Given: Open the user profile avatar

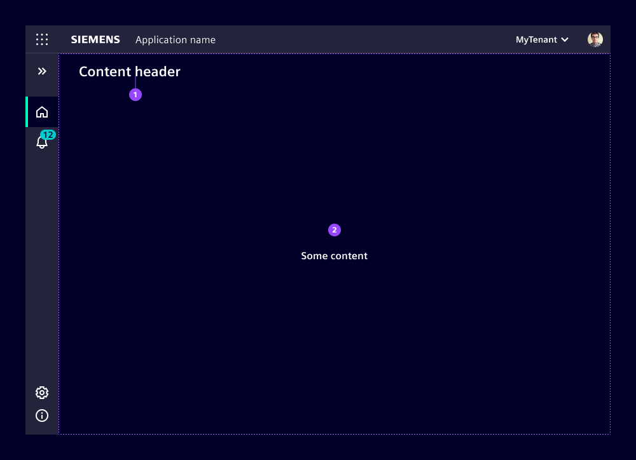Looking at the screenshot, I should coord(595,39).
